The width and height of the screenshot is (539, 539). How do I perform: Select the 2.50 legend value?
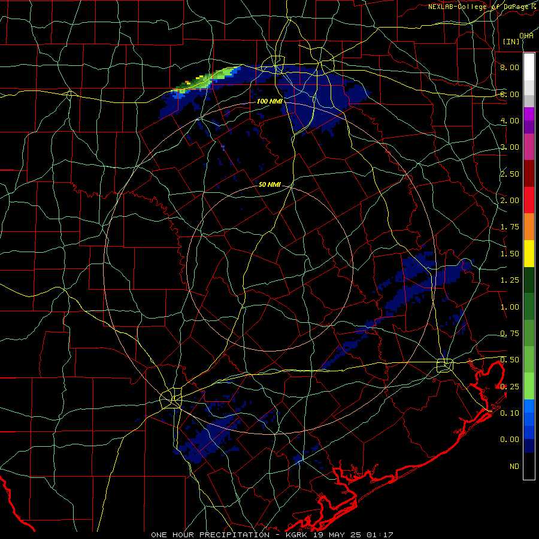click(510, 174)
